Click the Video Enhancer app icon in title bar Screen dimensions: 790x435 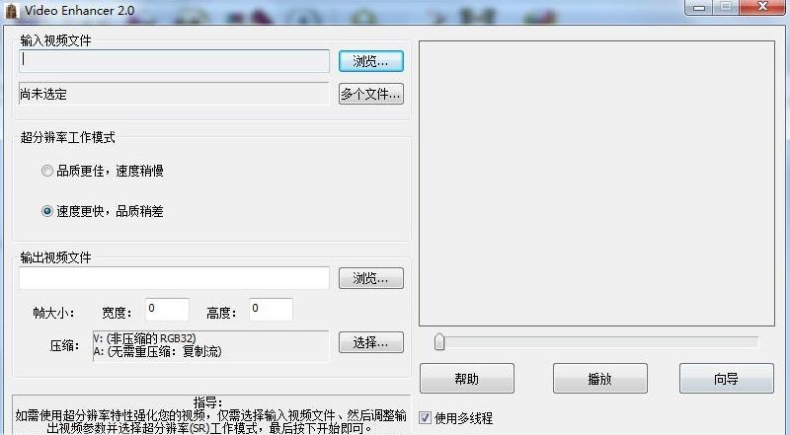pyautogui.click(x=11, y=11)
